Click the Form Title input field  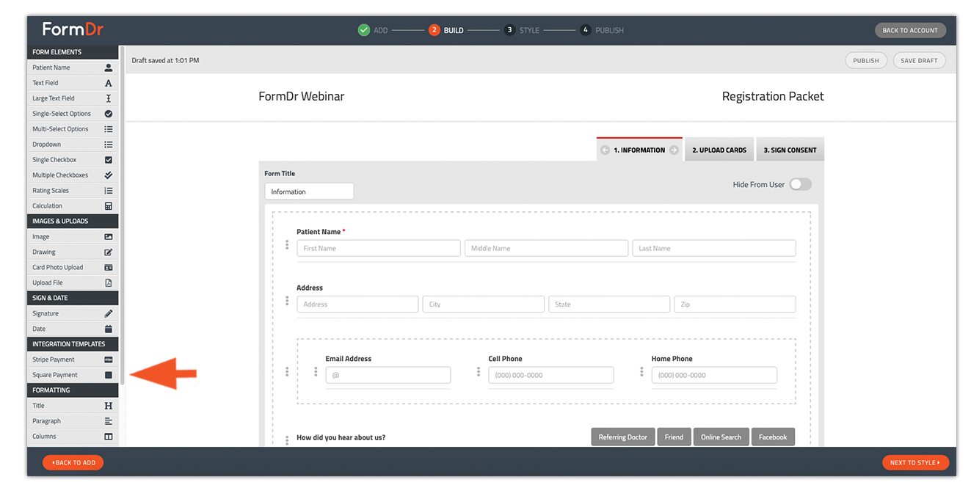click(x=309, y=192)
